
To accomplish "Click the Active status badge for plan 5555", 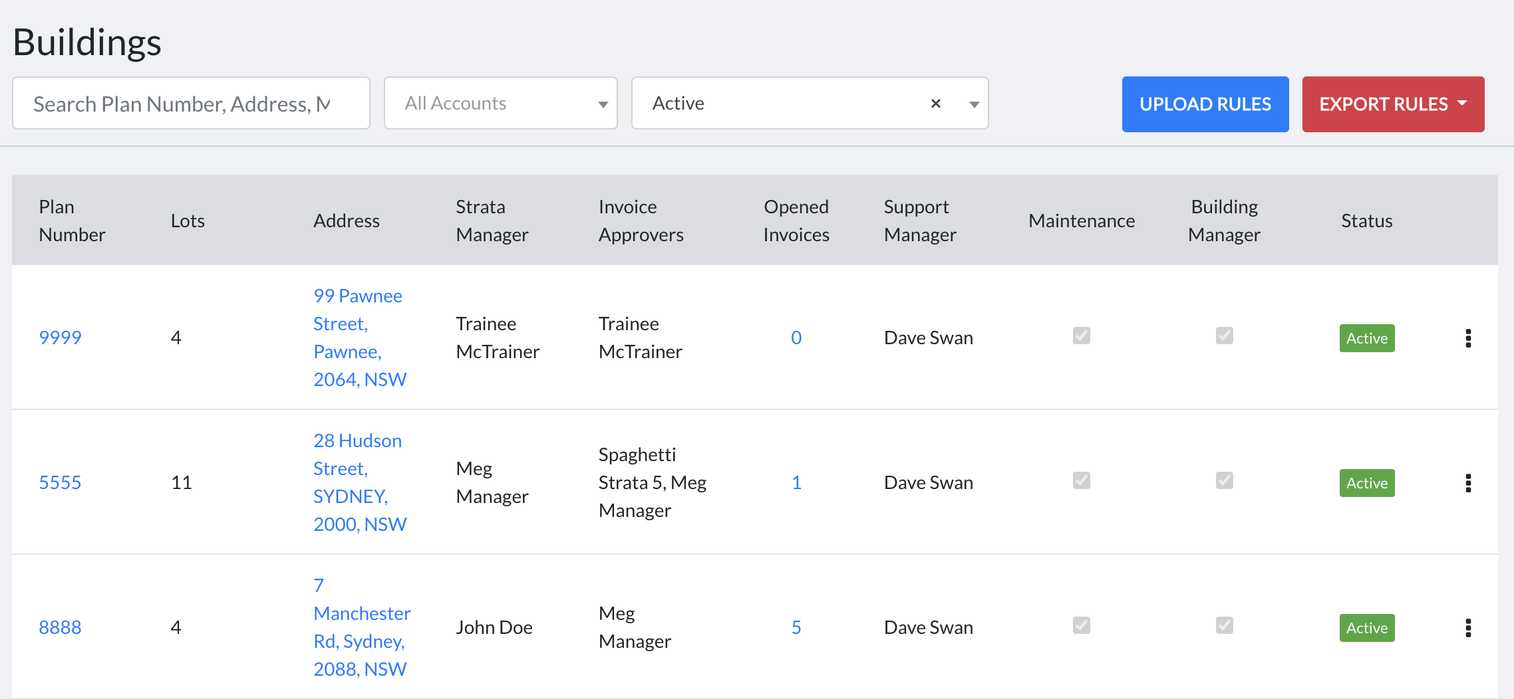I will tap(1367, 483).
